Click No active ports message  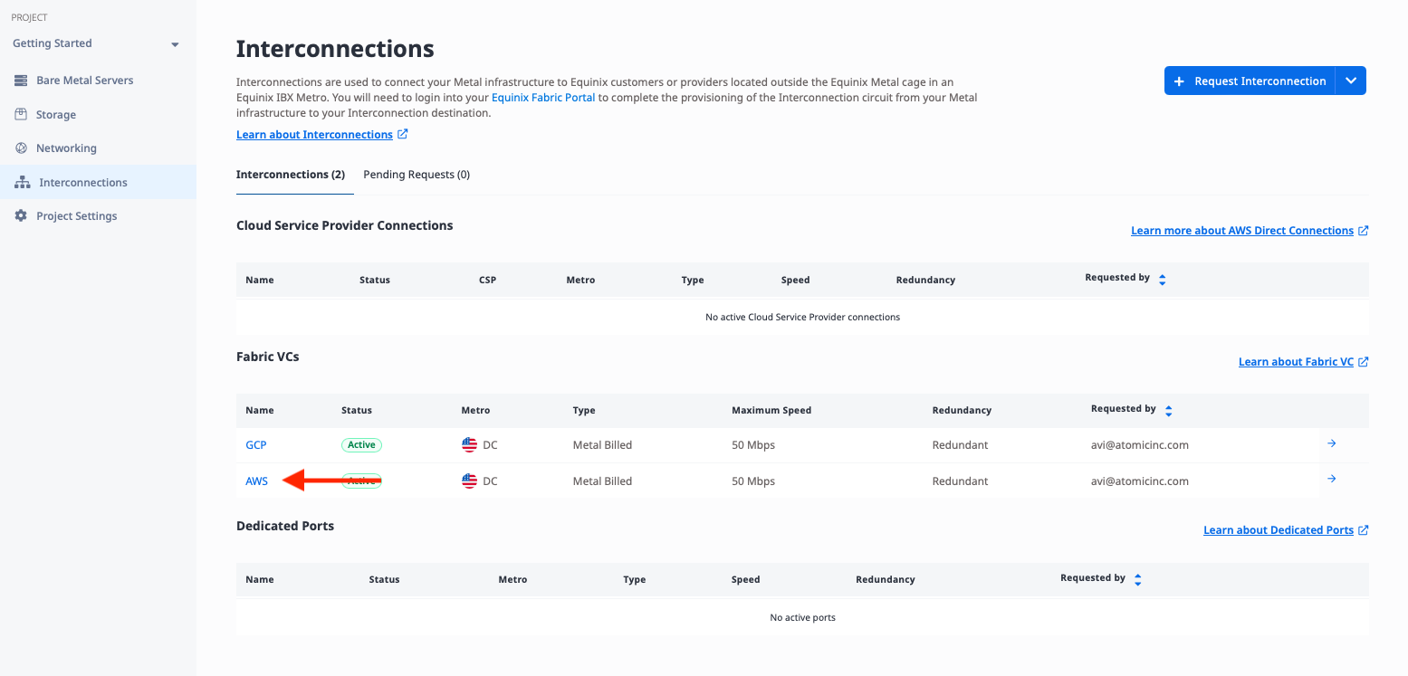pyautogui.click(x=802, y=618)
